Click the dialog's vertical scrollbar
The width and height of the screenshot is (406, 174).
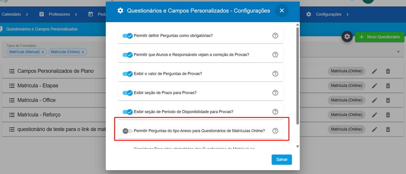click(297, 75)
